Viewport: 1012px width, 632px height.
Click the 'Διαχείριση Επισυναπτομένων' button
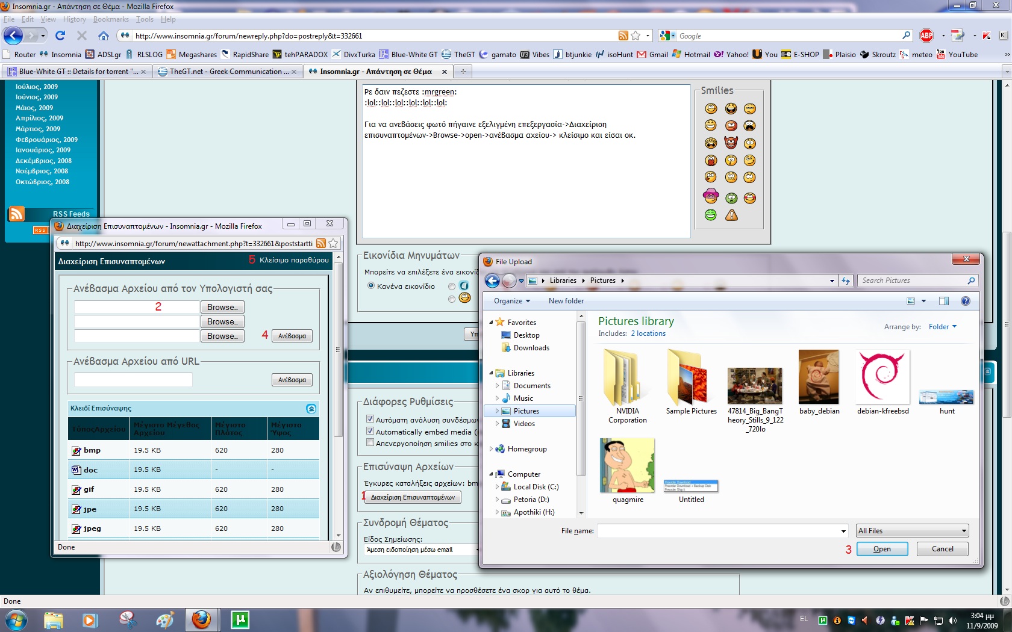(413, 497)
